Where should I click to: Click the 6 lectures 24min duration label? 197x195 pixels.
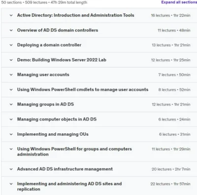point(174,119)
